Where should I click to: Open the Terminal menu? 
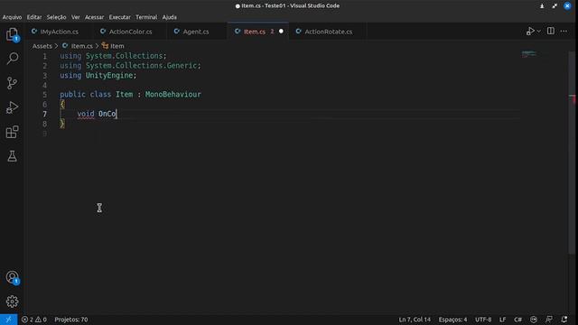click(x=146, y=17)
